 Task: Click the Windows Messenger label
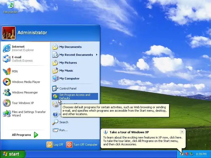pyautogui.click(x=25, y=92)
